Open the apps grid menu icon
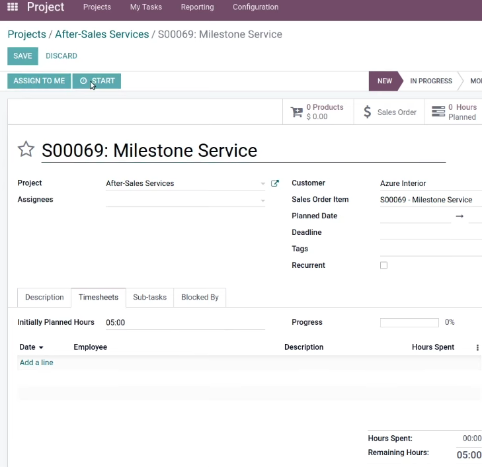This screenshot has height=467, width=482. [x=13, y=7]
